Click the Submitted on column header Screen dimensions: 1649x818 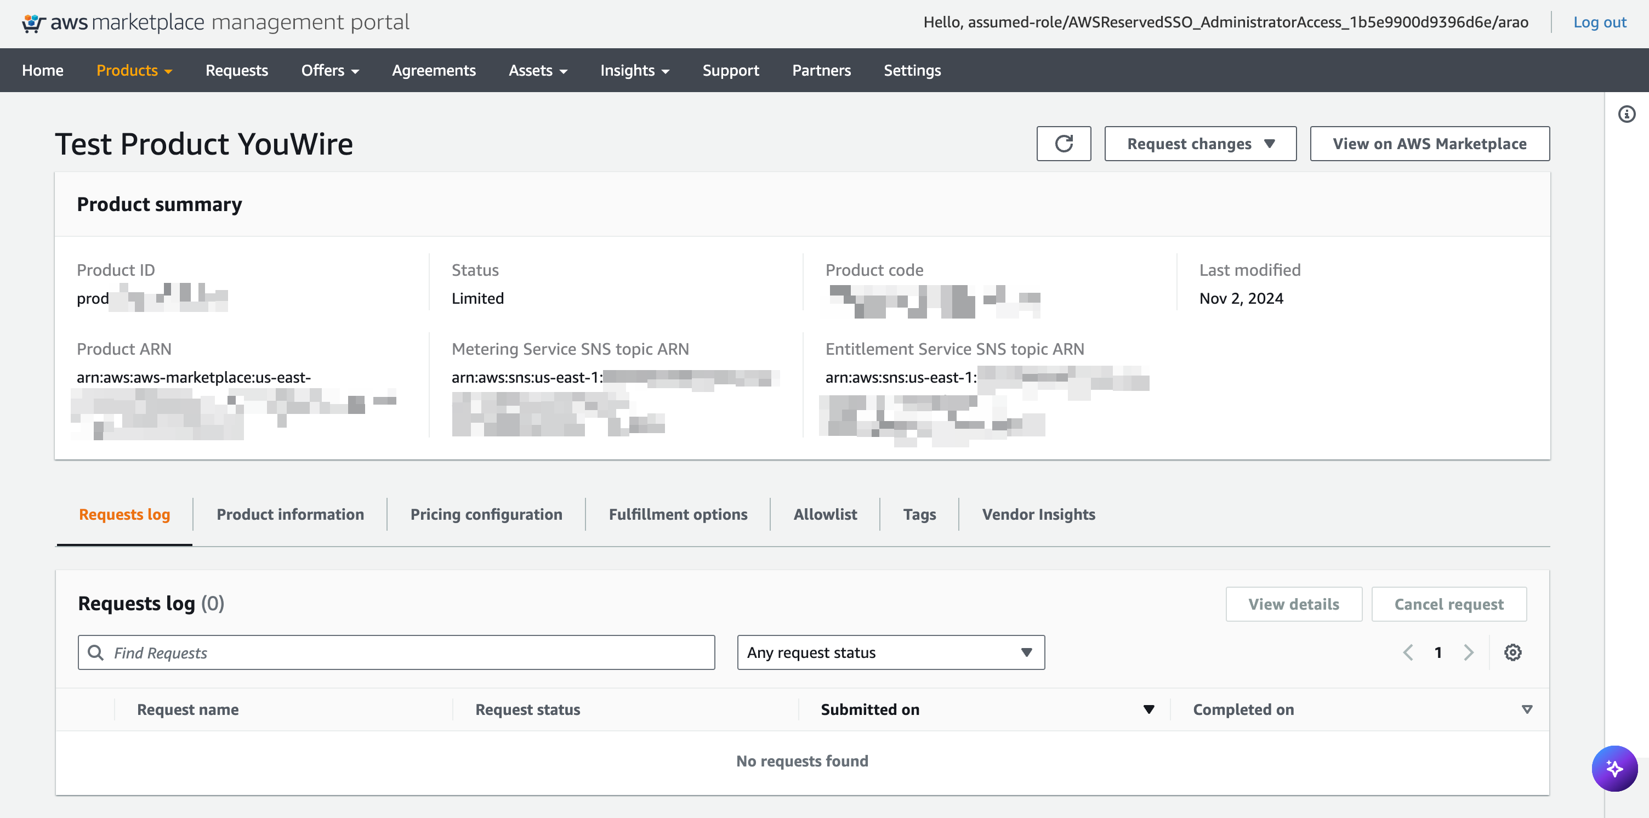tap(870, 709)
